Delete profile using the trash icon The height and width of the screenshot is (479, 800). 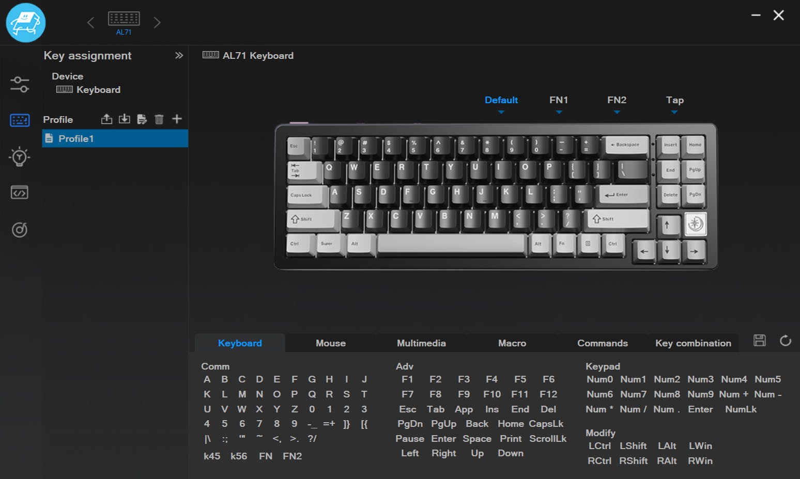coord(159,119)
